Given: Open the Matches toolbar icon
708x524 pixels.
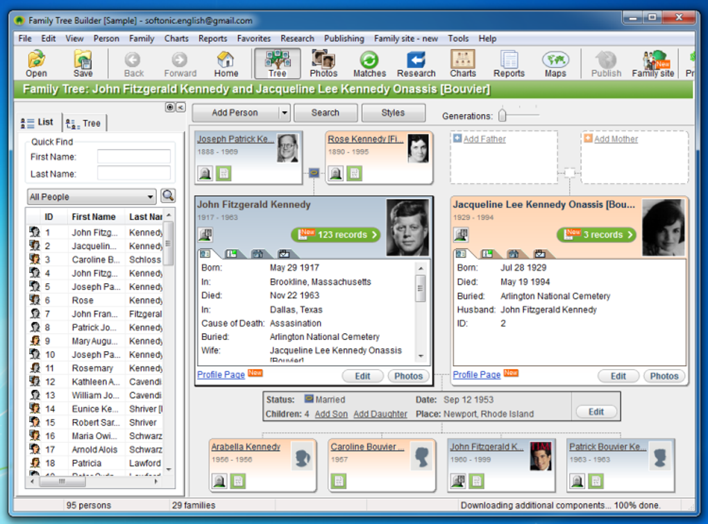Looking at the screenshot, I should 369,64.
